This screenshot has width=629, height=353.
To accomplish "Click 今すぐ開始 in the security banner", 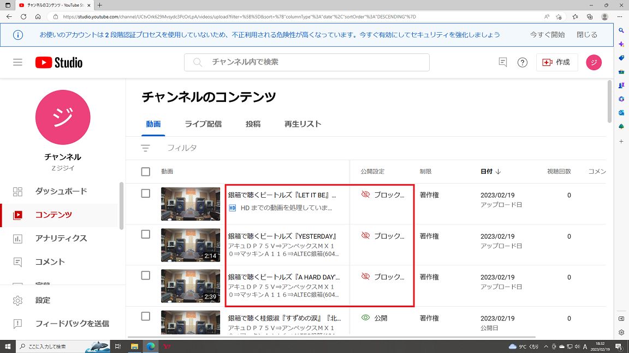I will coord(547,35).
